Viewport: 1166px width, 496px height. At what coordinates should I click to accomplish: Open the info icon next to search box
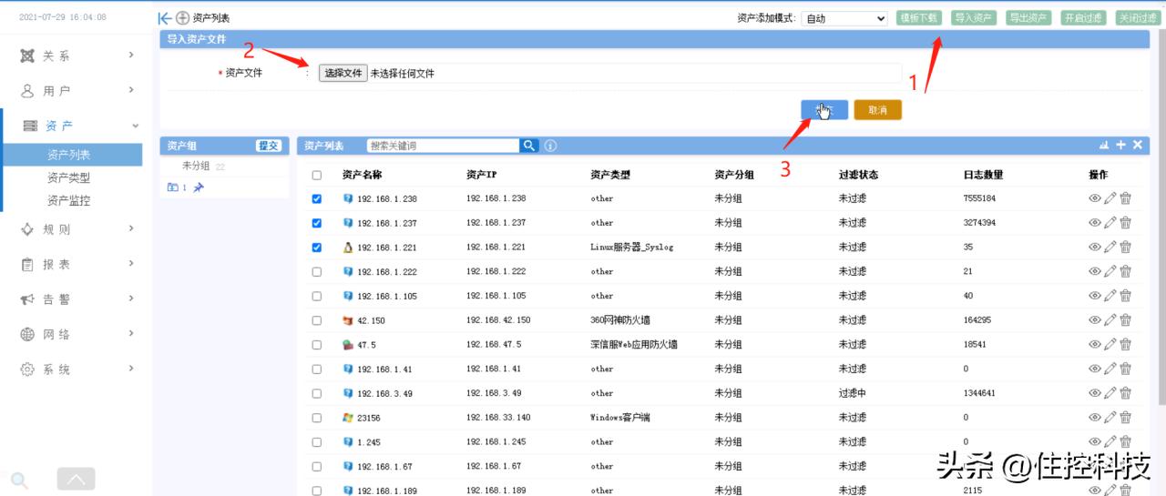point(550,146)
